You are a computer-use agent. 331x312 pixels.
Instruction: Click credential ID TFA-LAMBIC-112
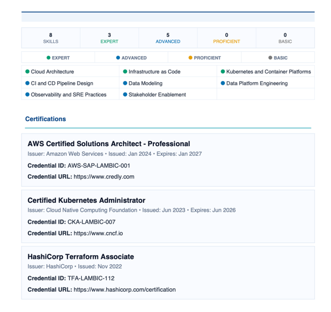[x=91, y=279]
